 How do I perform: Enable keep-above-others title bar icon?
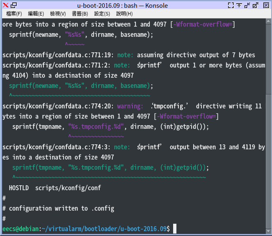pyautogui.click(x=239, y=5)
